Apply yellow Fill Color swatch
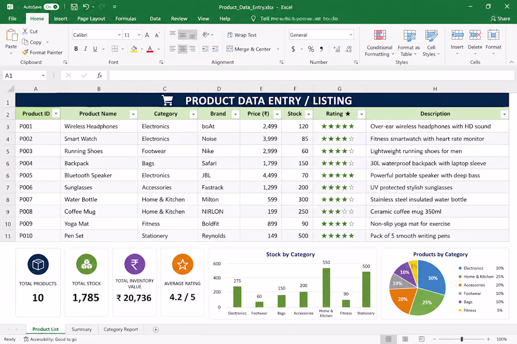 134,49
